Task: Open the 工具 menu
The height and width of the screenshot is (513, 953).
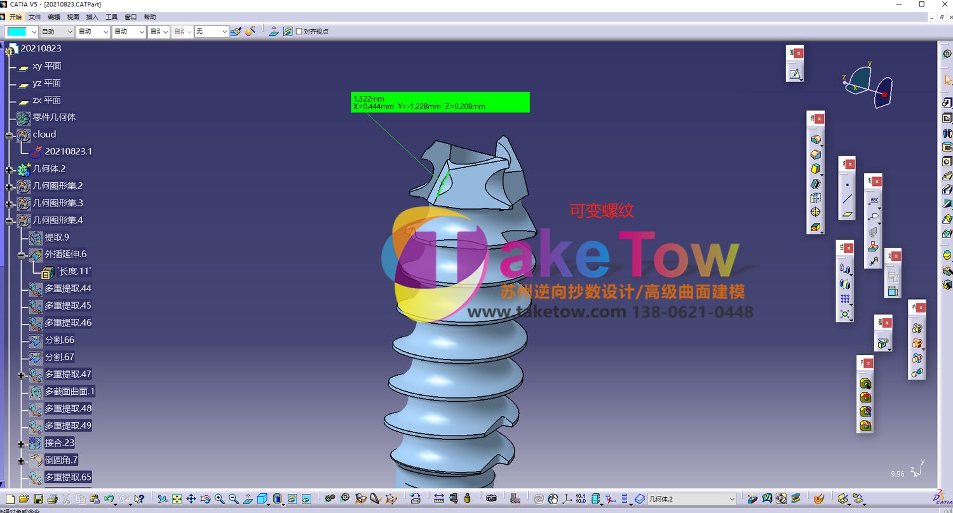Action: [x=111, y=17]
